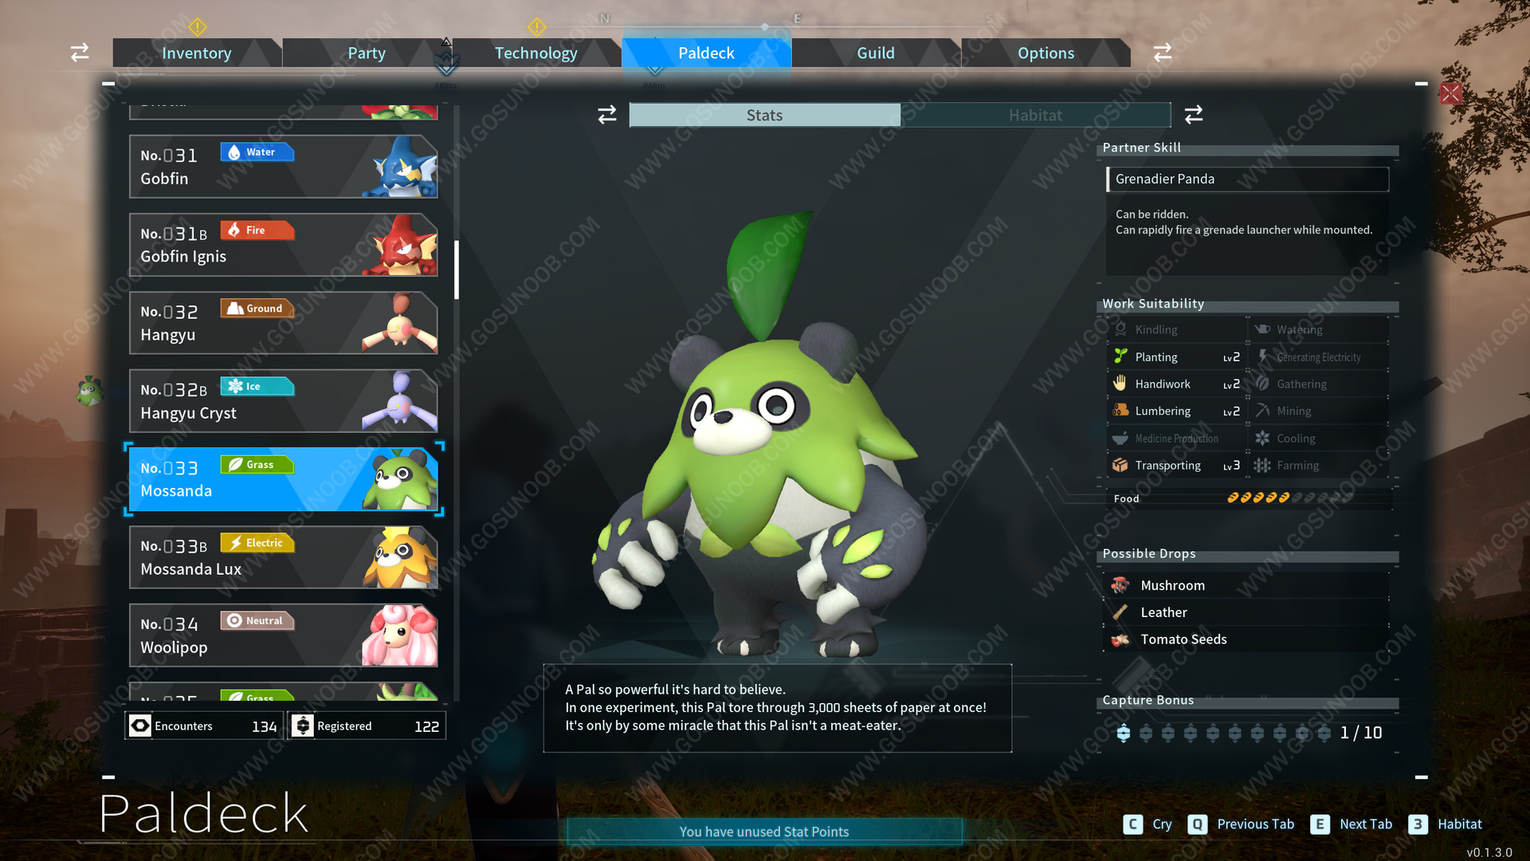Click the Neutral element badge on Woolipop

point(257,621)
